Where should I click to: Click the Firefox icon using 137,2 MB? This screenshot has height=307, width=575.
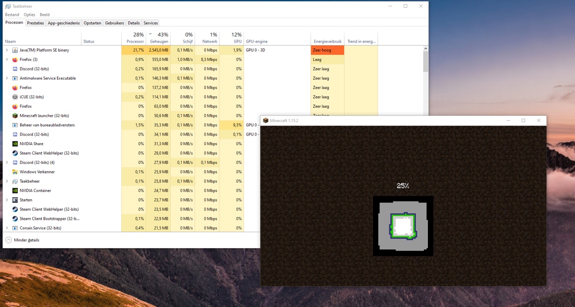point(15,88)
